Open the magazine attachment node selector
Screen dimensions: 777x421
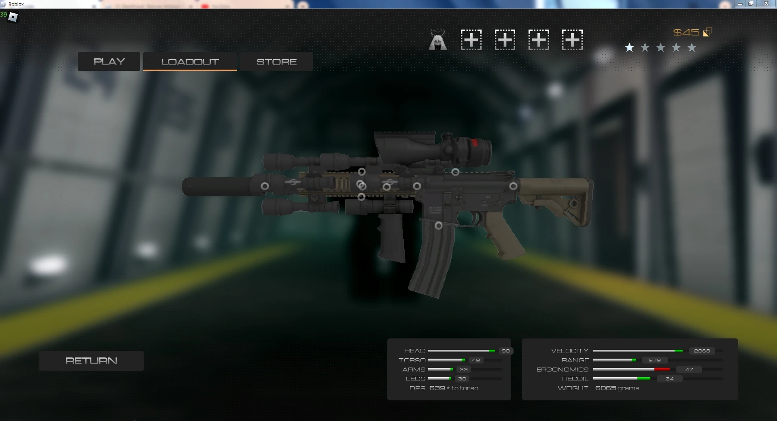[x=438, y=225]
